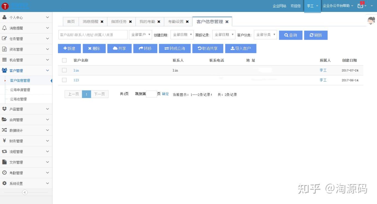Switch to the 消息提醒 tab

(x=90, y=22)
